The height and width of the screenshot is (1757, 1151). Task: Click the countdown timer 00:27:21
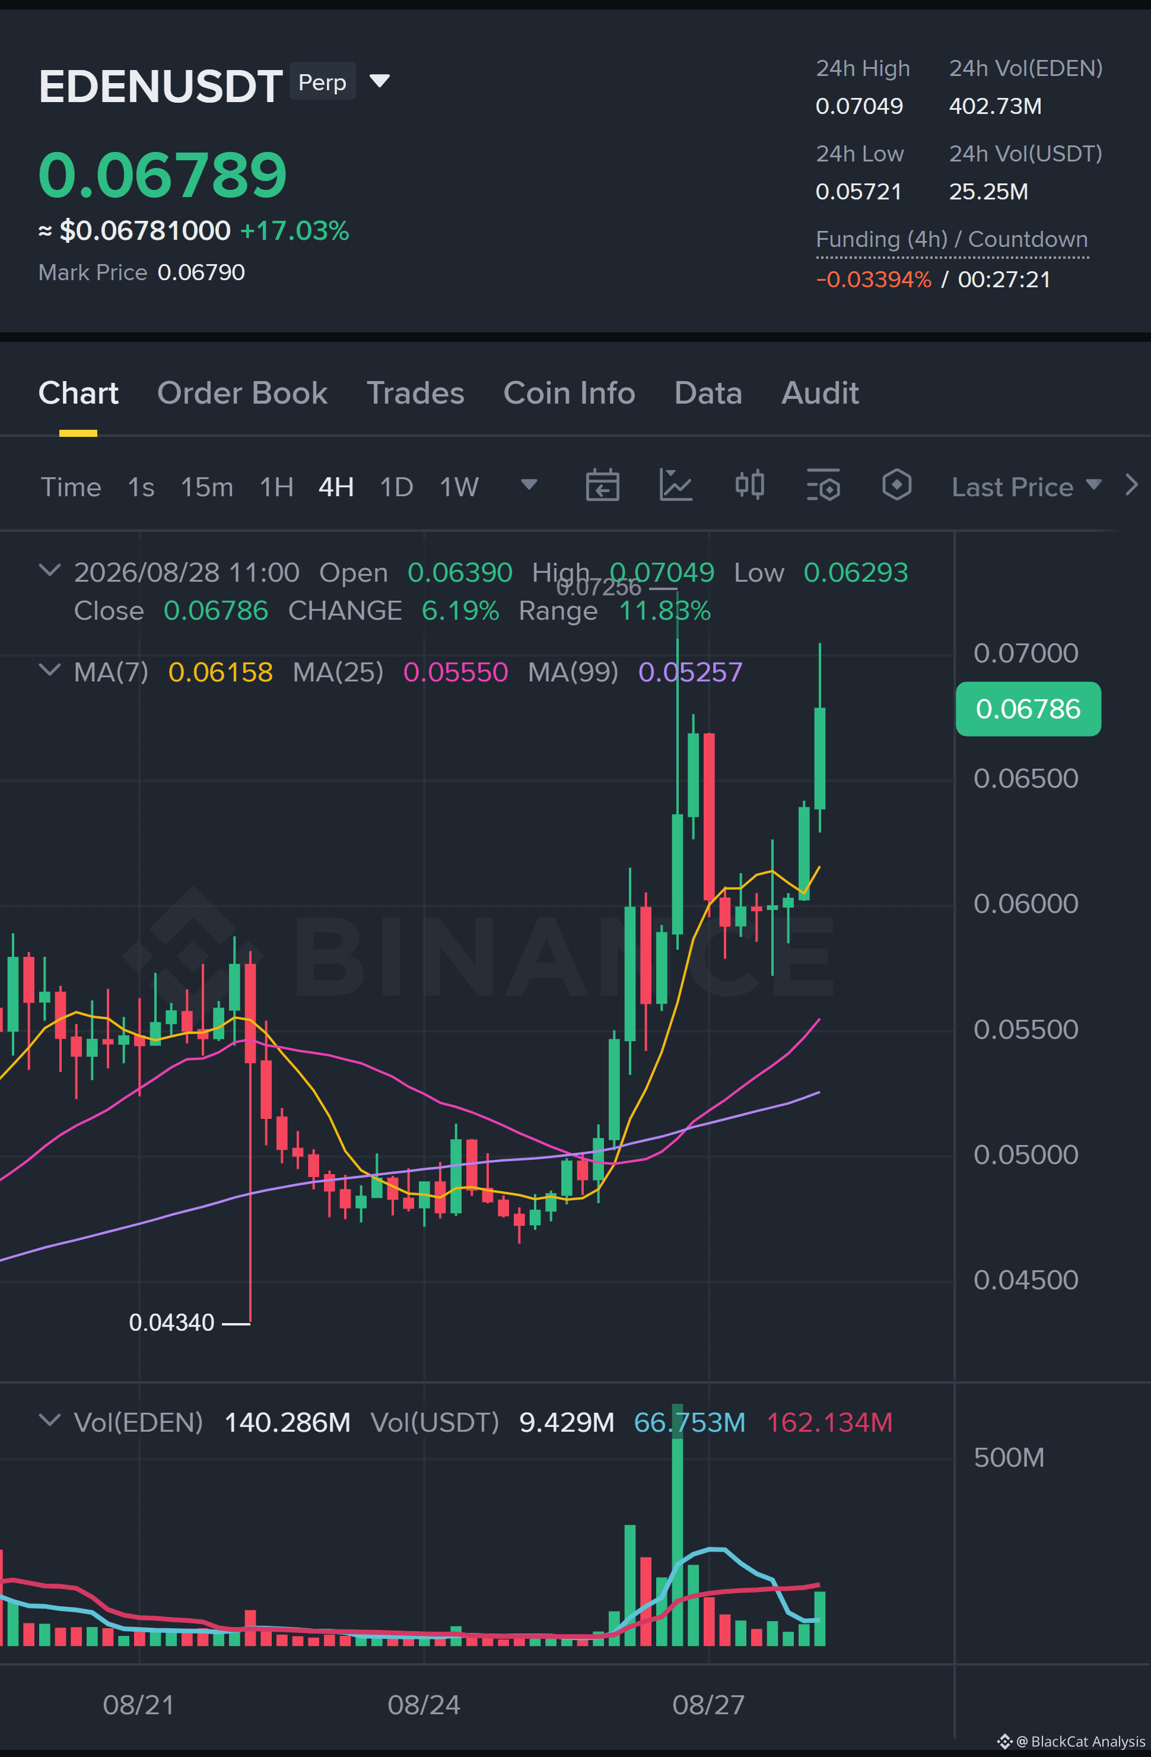click(x=1004, y=280)
